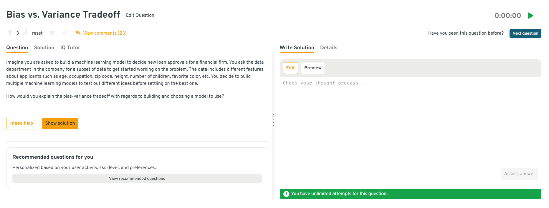Click the comments speech bubble icon
The width and height of the screenshot is (549, 208).
click(x=78, y=33)
